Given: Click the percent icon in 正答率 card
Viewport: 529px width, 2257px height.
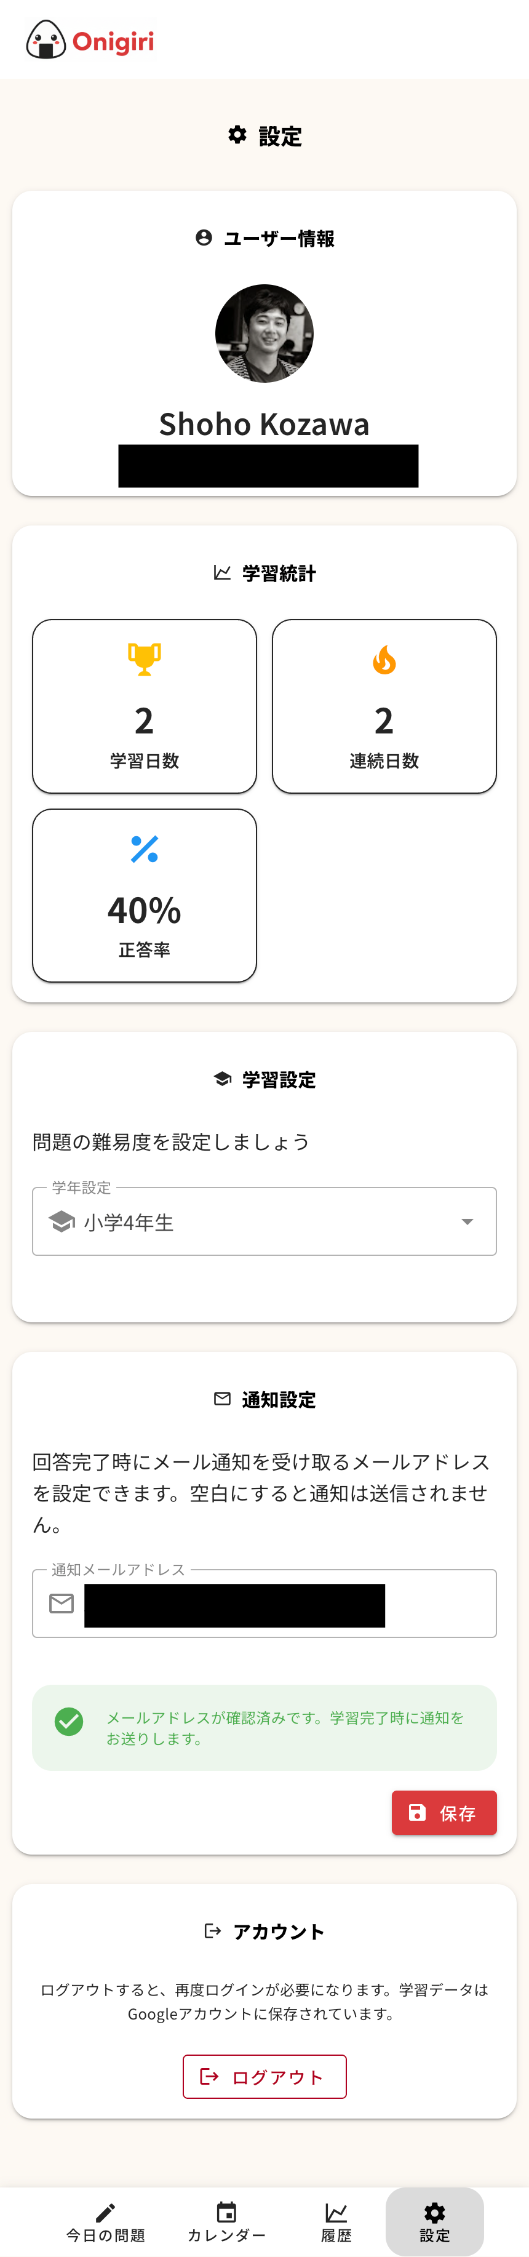Looking at the screenshot, I should point(145,848).
